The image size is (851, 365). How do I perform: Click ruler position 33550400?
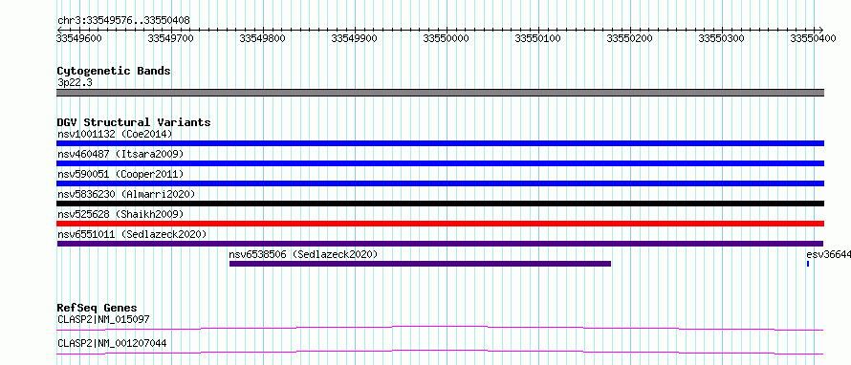pyautogui.click(x=813, y=38)
